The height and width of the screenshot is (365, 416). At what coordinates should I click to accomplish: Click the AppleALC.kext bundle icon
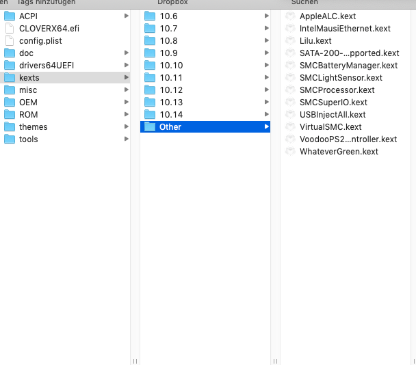[x=290, y=16]
